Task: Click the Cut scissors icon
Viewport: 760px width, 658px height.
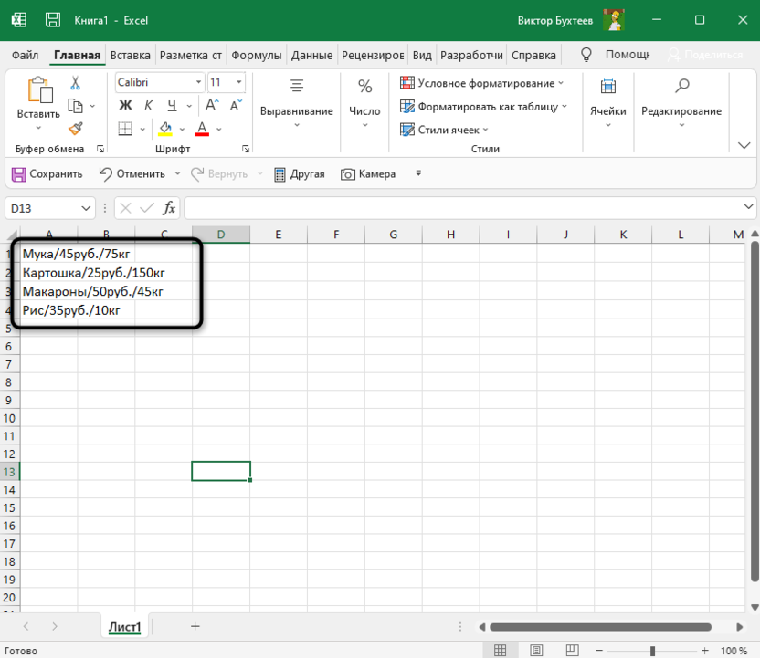Action: pyautogui.click(x=76, y=83)
